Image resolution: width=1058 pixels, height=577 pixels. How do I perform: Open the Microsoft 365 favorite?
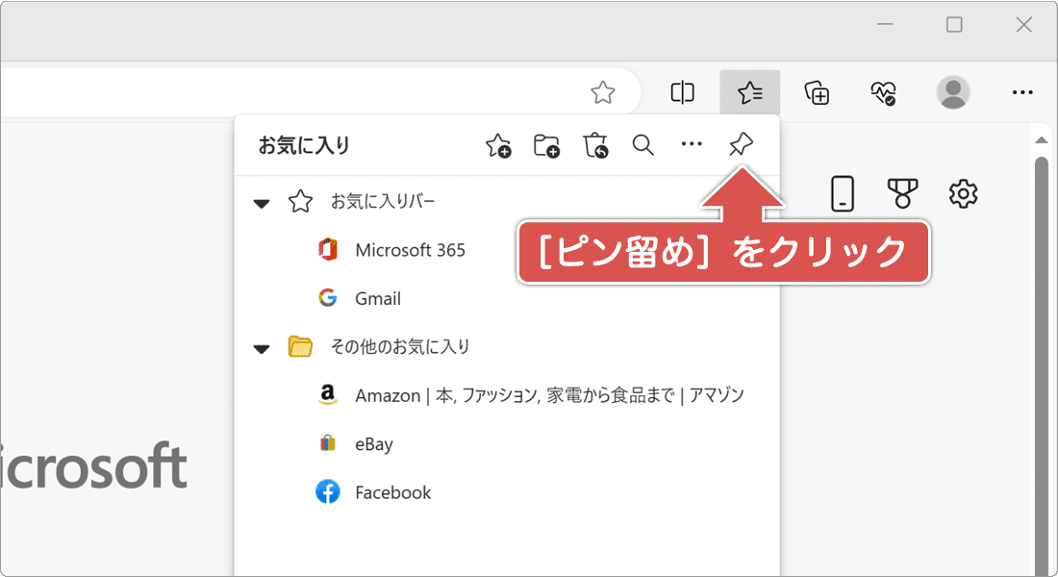(410, 250)
